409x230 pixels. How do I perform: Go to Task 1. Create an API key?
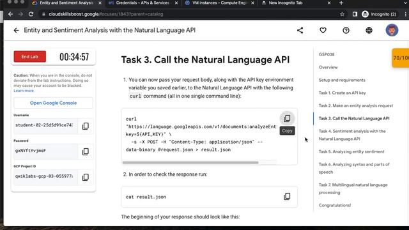click(342, 93)
